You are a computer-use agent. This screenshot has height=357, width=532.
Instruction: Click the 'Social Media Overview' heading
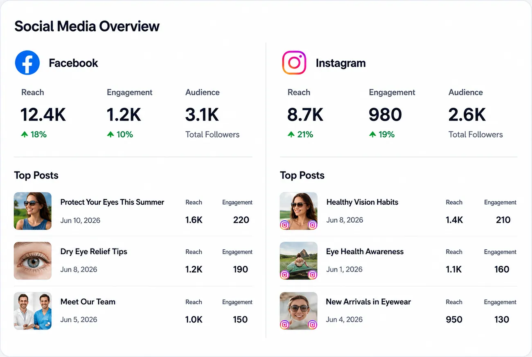click(87, 26)
